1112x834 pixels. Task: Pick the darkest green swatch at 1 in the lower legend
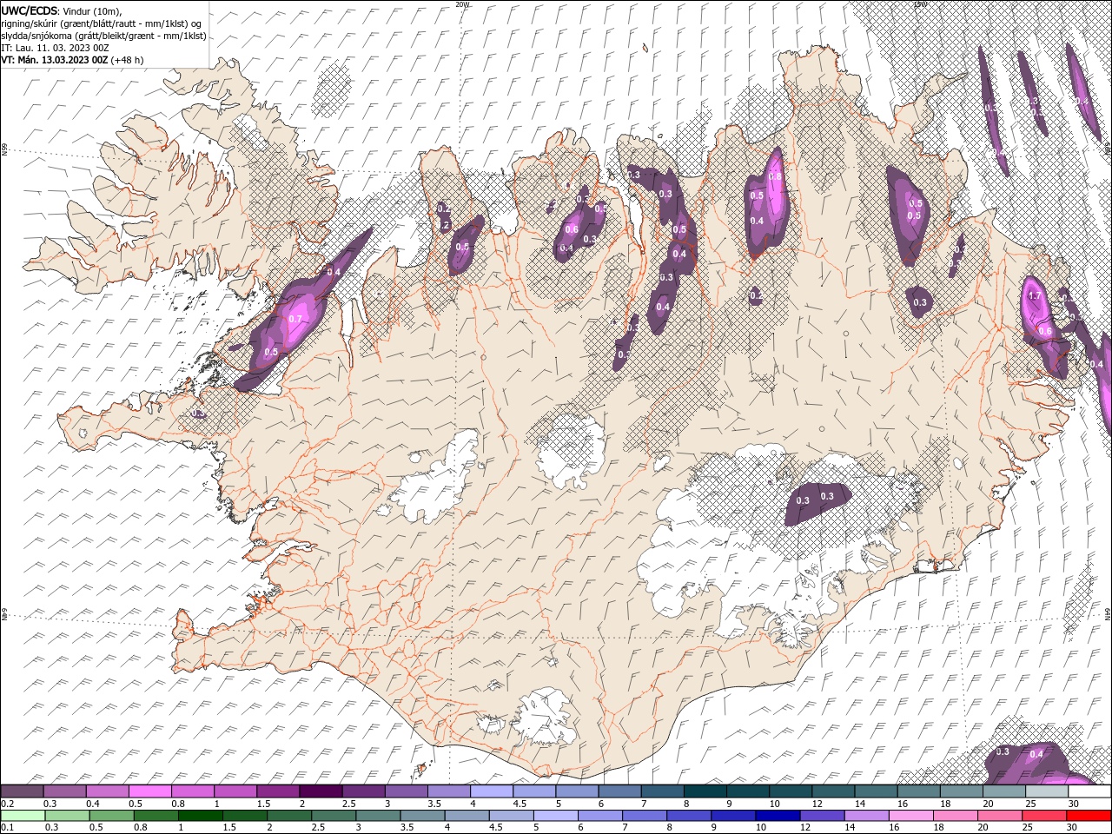[x=200, y=815]
